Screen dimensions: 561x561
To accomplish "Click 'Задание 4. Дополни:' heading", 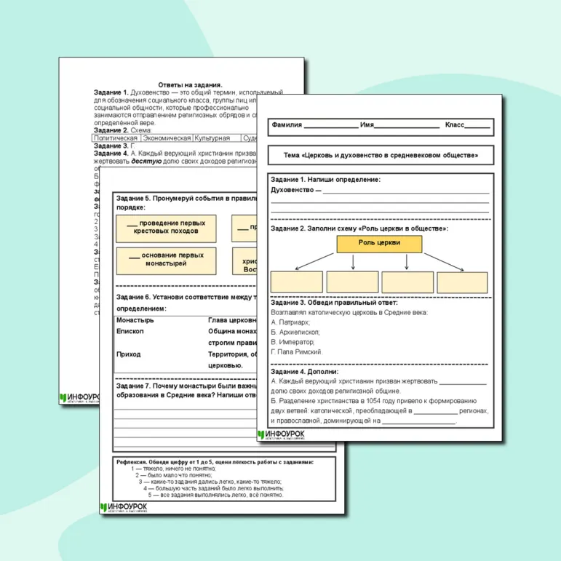I will 304,372.
